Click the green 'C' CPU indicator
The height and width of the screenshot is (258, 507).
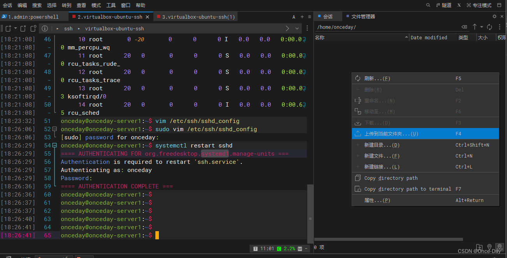click(279, 249)
